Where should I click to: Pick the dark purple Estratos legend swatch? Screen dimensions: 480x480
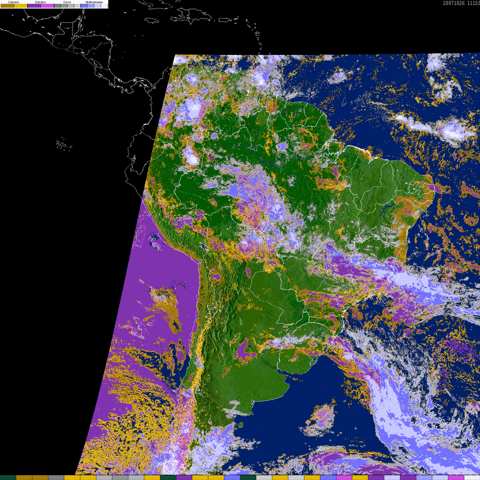[34, 6]
